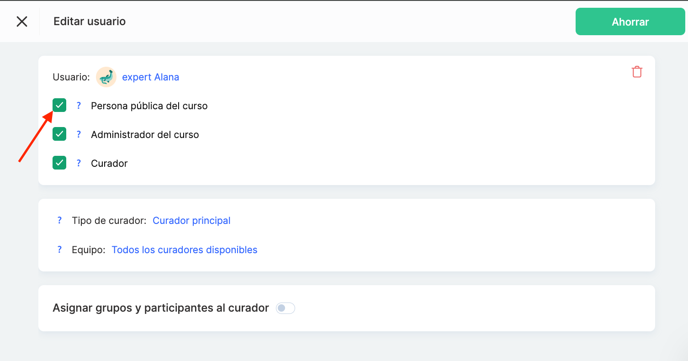Click the Persona pública del curso label
Image resolution: width=688 pixels, height=361 pixels.
click(x=149, y=106)
